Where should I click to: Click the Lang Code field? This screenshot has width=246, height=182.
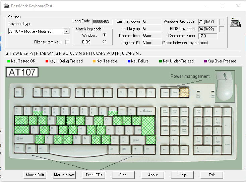(102, 21)
